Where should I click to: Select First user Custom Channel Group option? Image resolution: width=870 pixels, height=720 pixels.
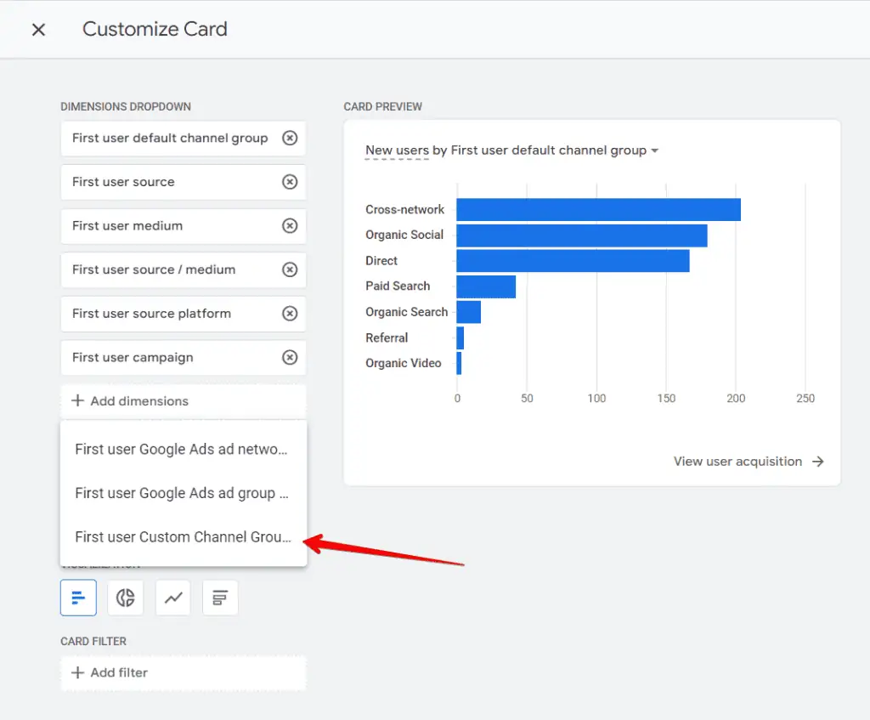click(183, 537)
